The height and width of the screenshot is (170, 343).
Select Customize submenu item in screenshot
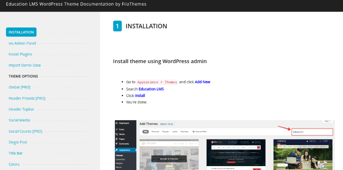[120, 160]
